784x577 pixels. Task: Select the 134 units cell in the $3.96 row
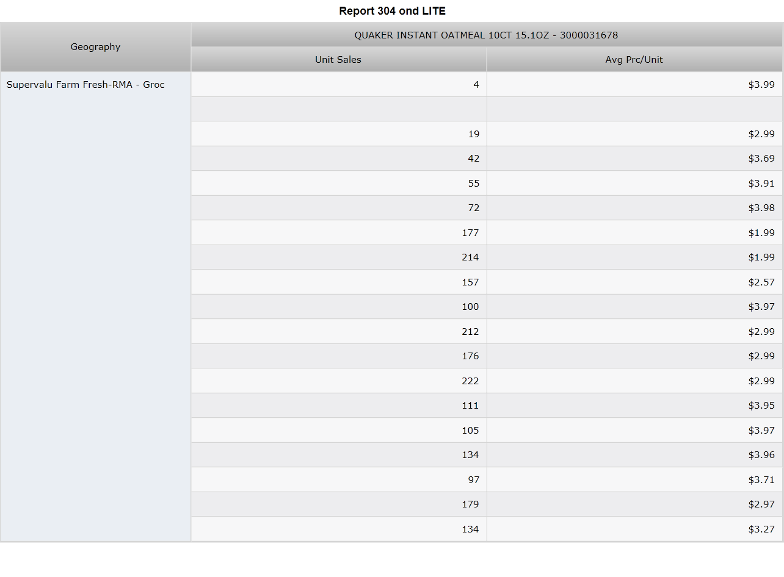tap(339, 455)
